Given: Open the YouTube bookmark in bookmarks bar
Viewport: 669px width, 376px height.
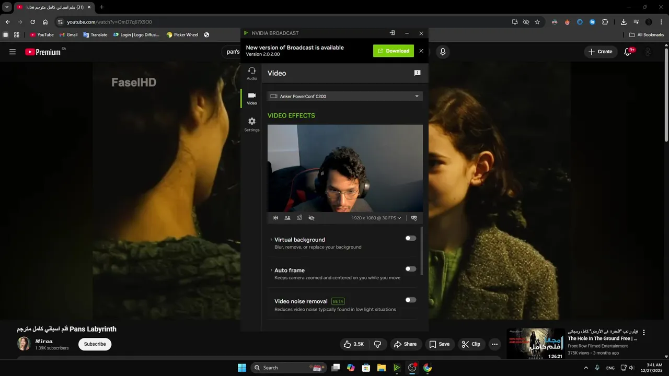Looking at the screenshot, I should [x=42, y=35].
